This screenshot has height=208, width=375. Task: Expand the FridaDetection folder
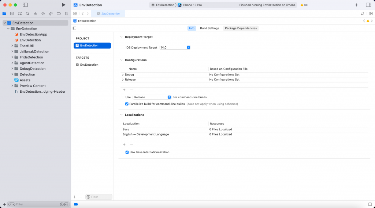[12, 57]
